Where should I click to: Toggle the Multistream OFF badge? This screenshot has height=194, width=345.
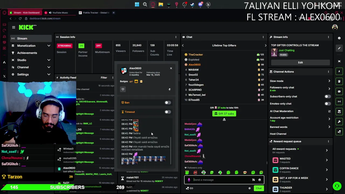point(98,46)
